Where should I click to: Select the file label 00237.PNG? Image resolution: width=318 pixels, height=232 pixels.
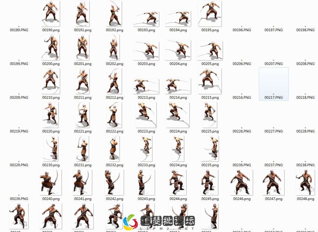click(x=274, y=165)
